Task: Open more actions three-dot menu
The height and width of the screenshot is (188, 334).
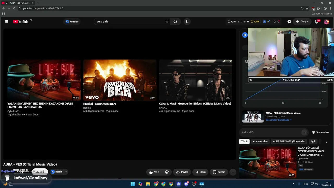Action: tap(233, 172)
